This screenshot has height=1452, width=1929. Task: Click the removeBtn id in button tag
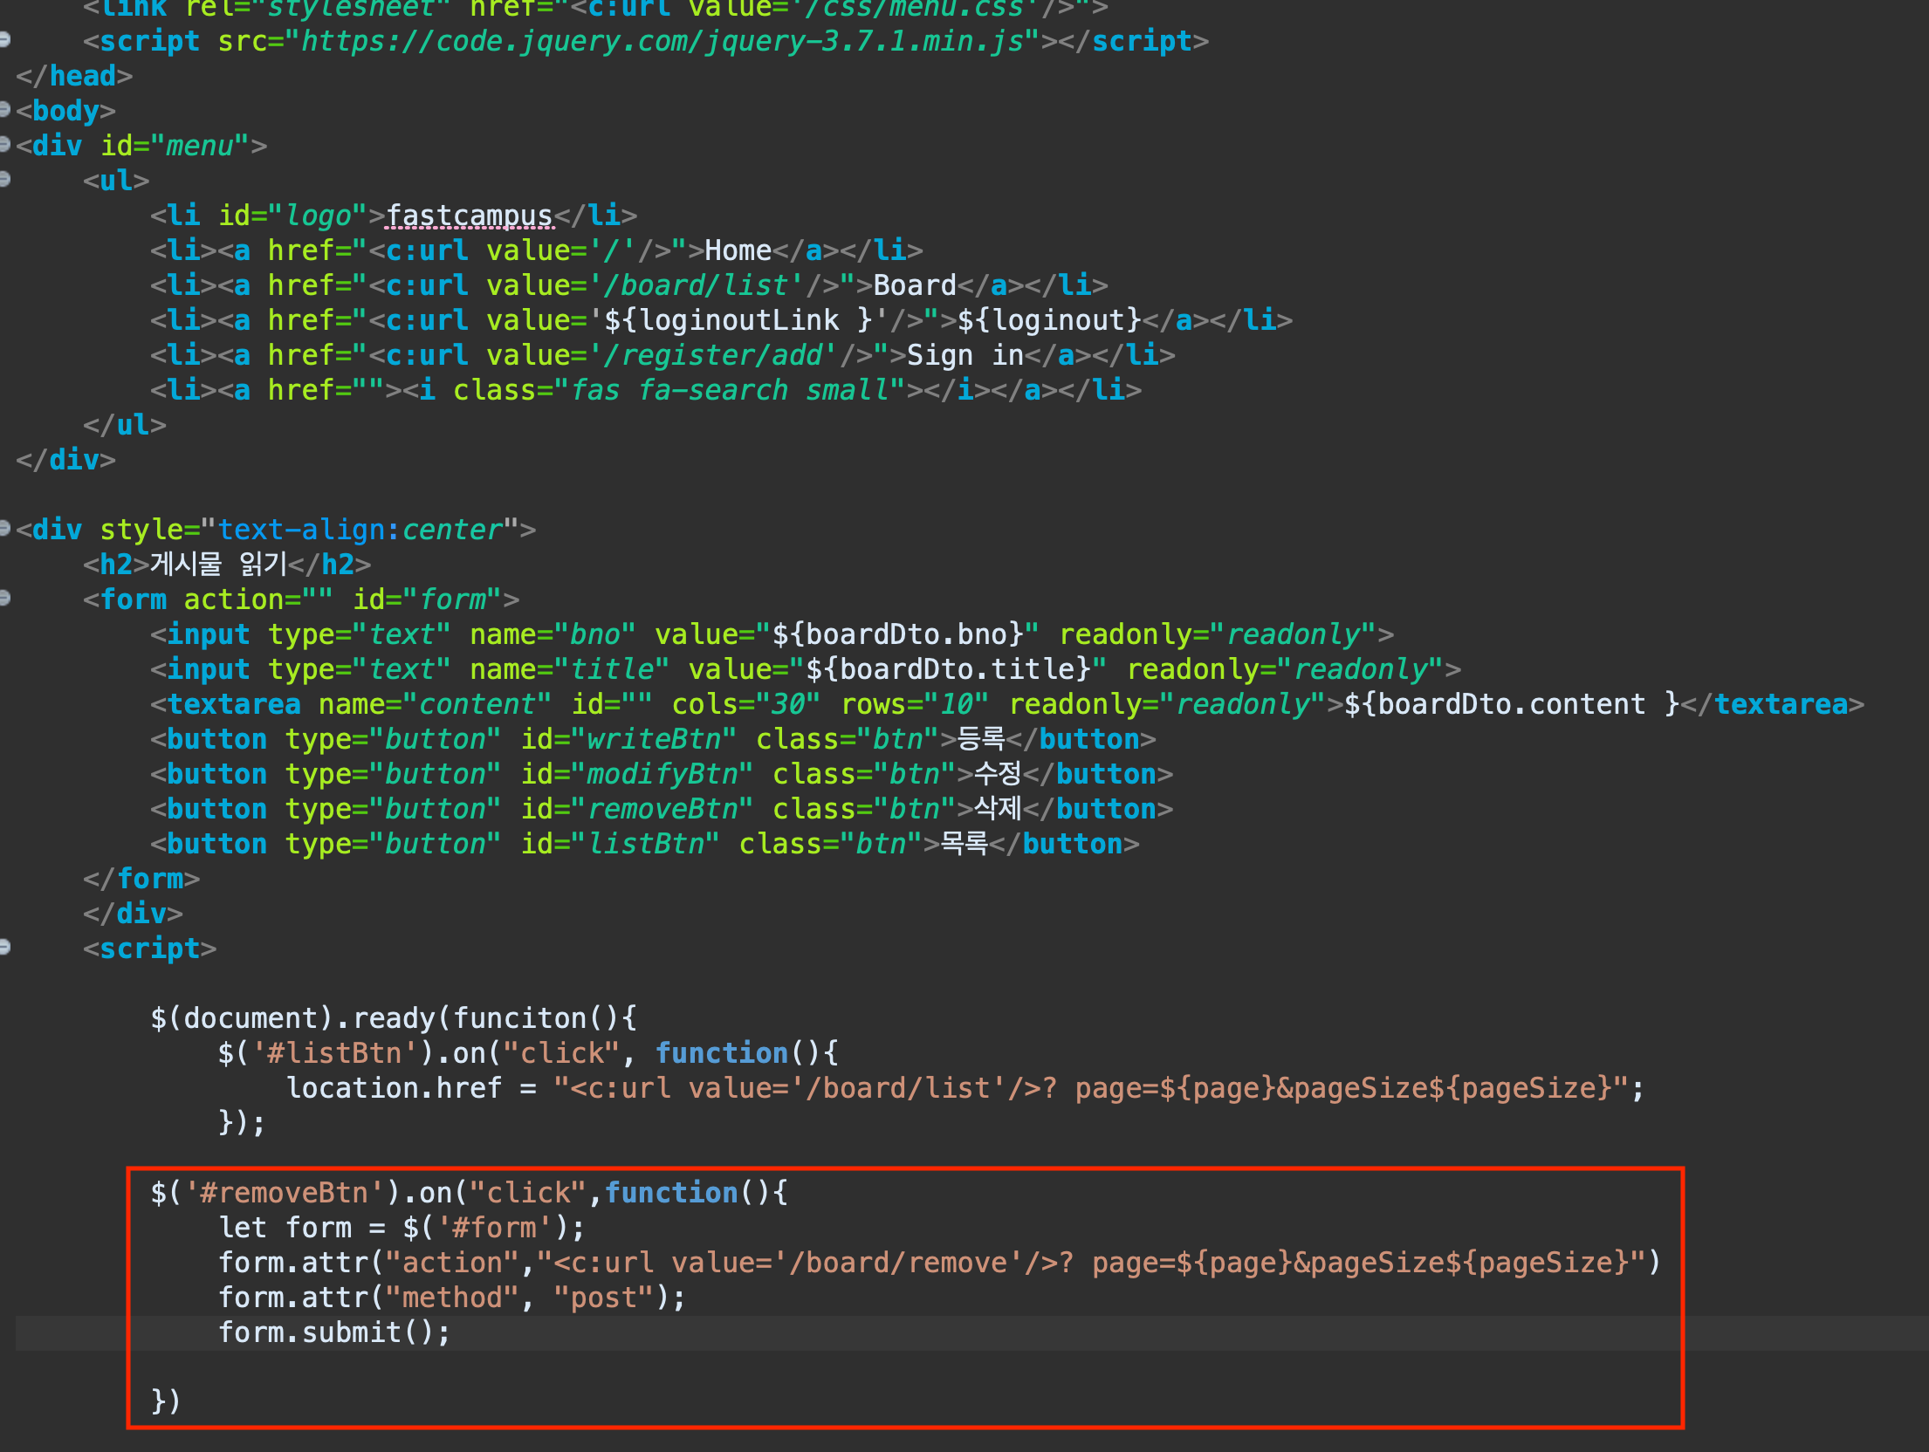coord(662,809)
